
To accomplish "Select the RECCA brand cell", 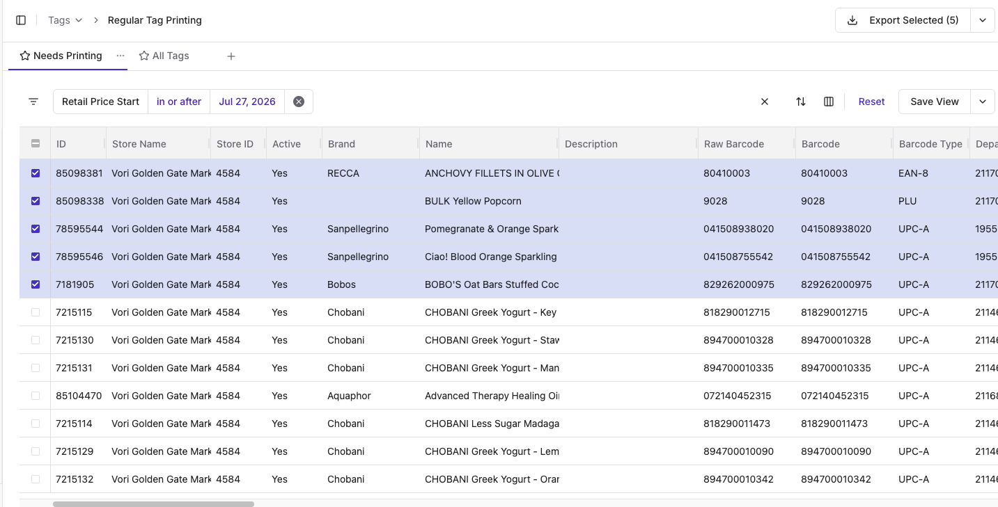I will coord(371,173).
